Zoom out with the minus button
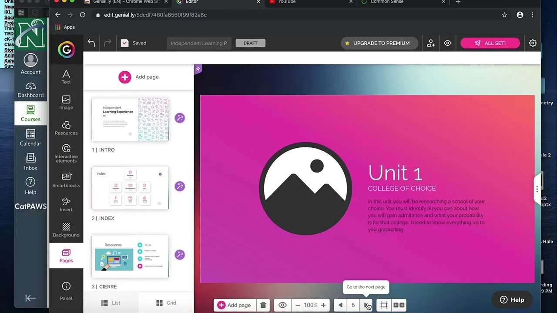The height and width of the screenshot is (313, 557). click(x=298, y=305)
